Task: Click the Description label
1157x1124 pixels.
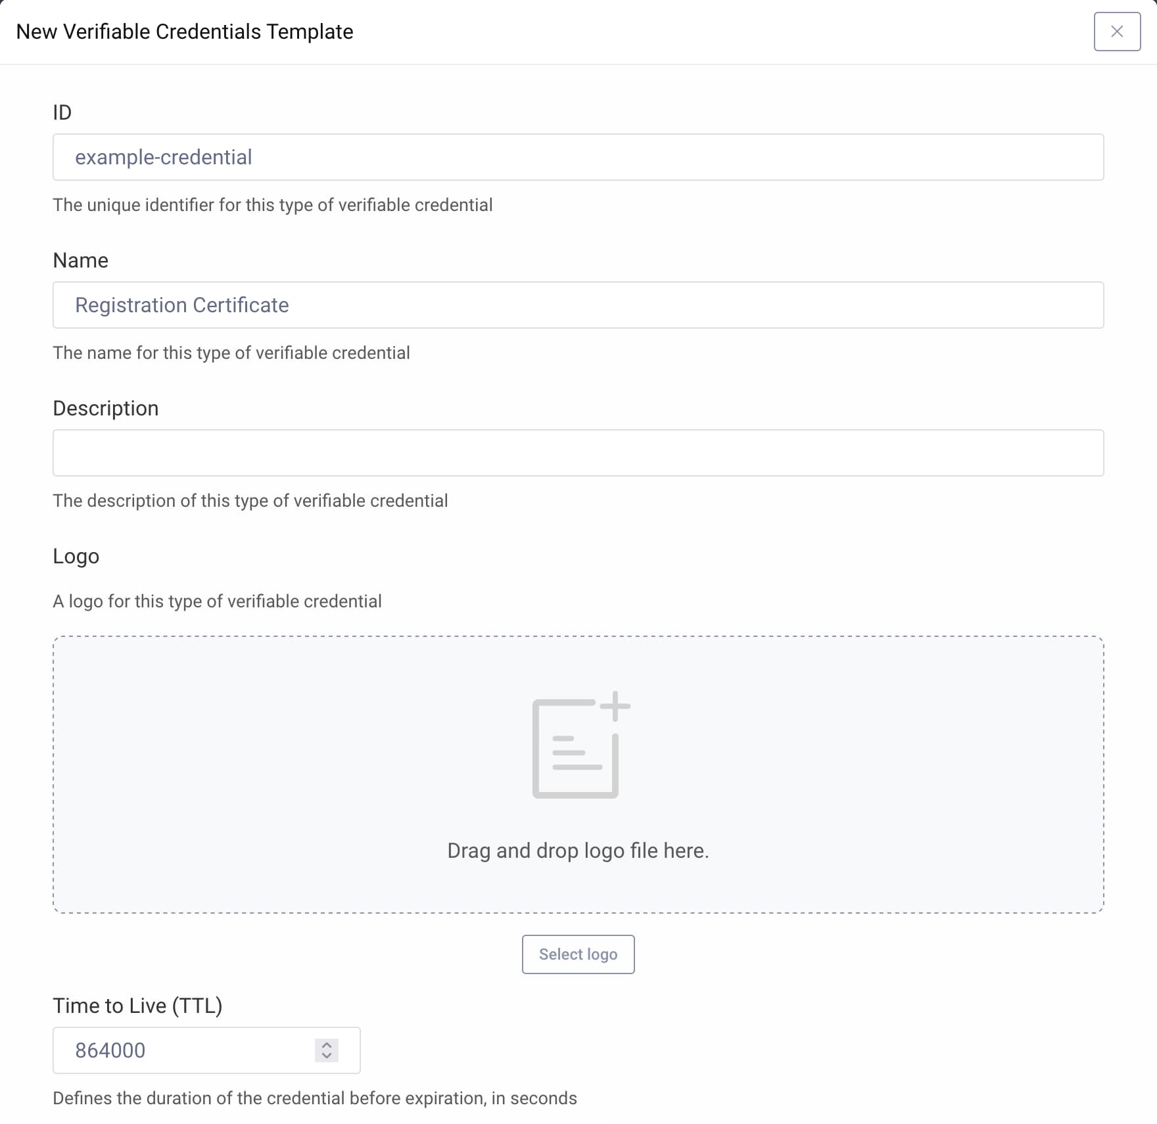Action: 106,408
